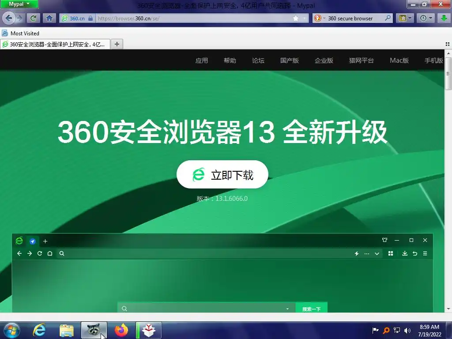Open Windows Explorer from the taskbar

(x=67, y=330)
